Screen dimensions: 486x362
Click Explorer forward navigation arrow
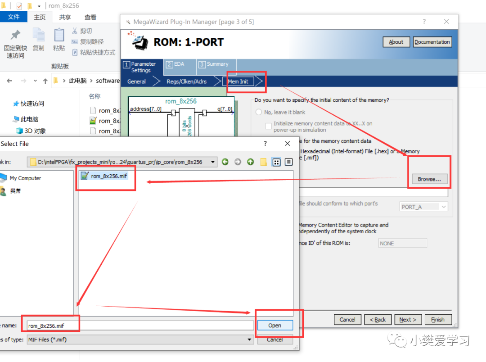point(23,81)
